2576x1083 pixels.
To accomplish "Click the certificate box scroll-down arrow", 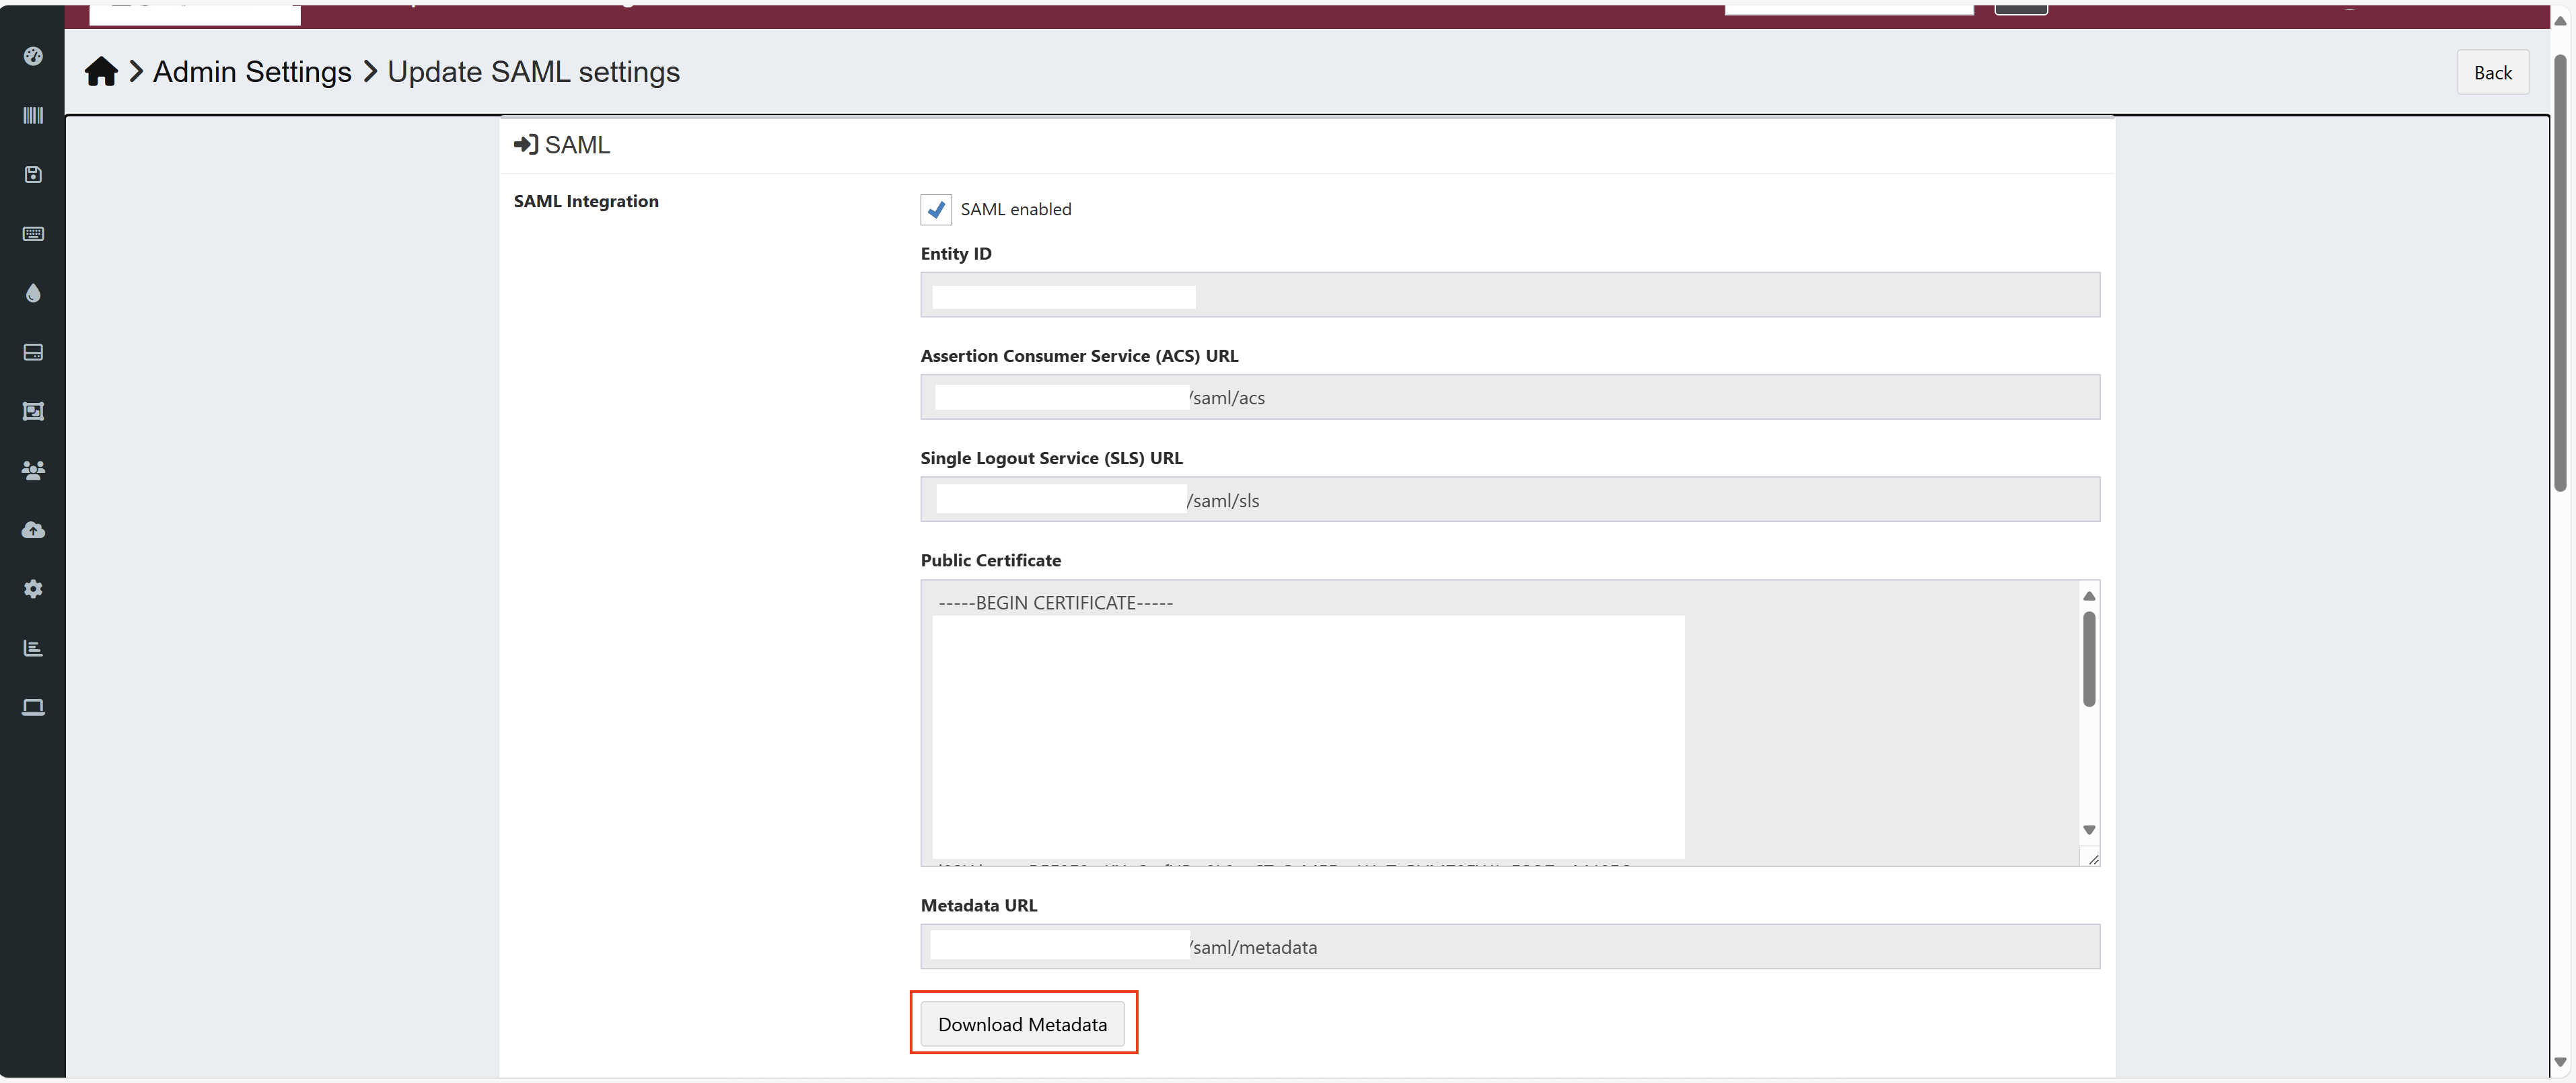I will pos(2088,830).
